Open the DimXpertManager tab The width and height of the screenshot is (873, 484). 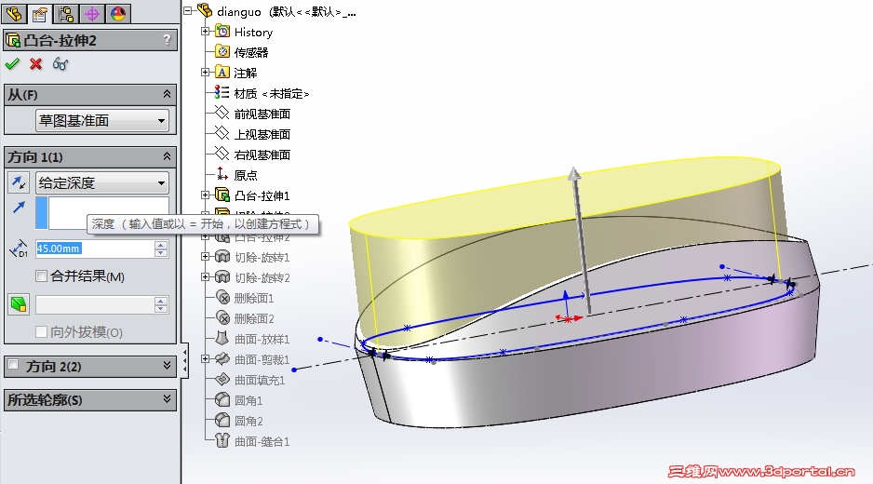tap(92, 13)
